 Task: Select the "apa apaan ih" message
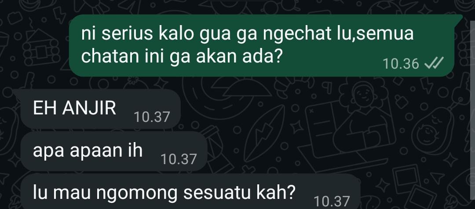point(114,151)
